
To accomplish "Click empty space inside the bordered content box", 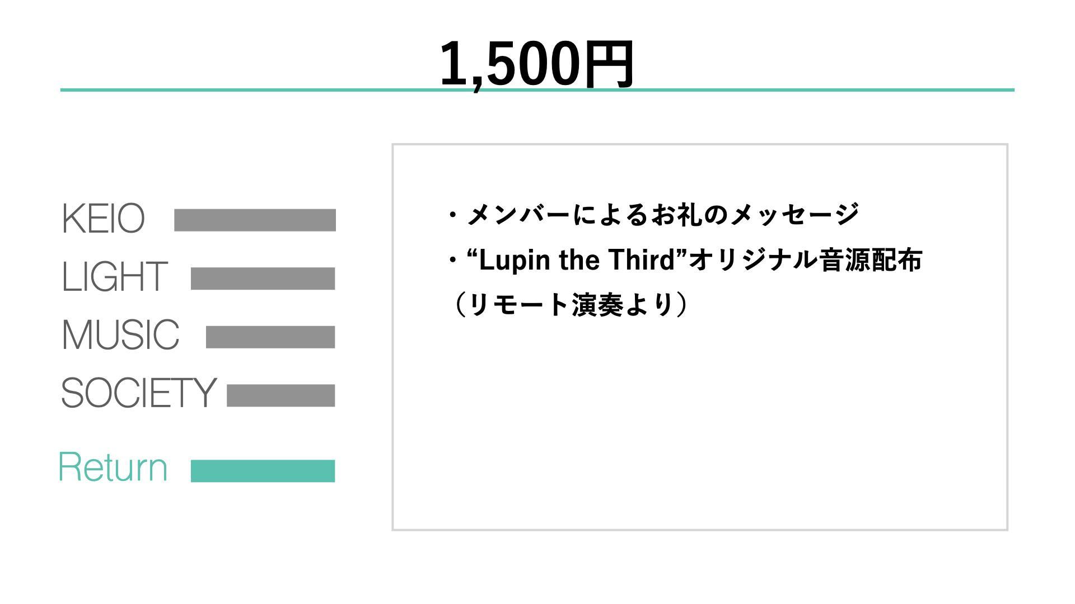I will 700,425.
